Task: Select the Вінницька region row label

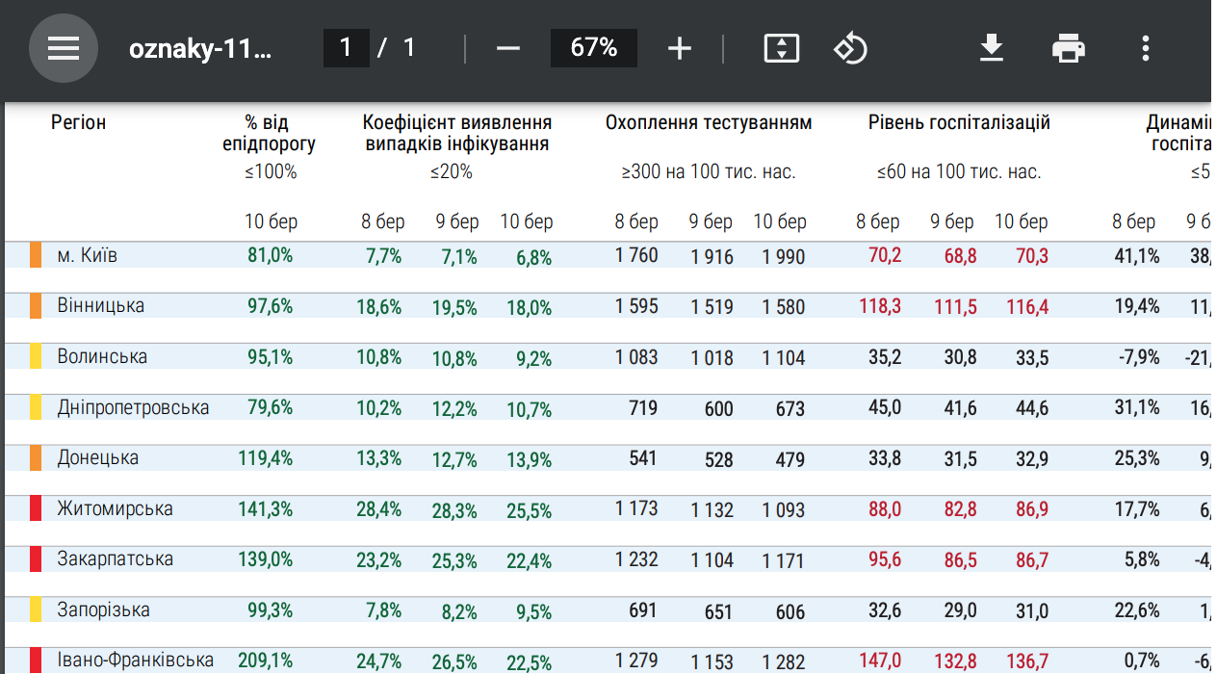Action: click(x=100, y=306)
